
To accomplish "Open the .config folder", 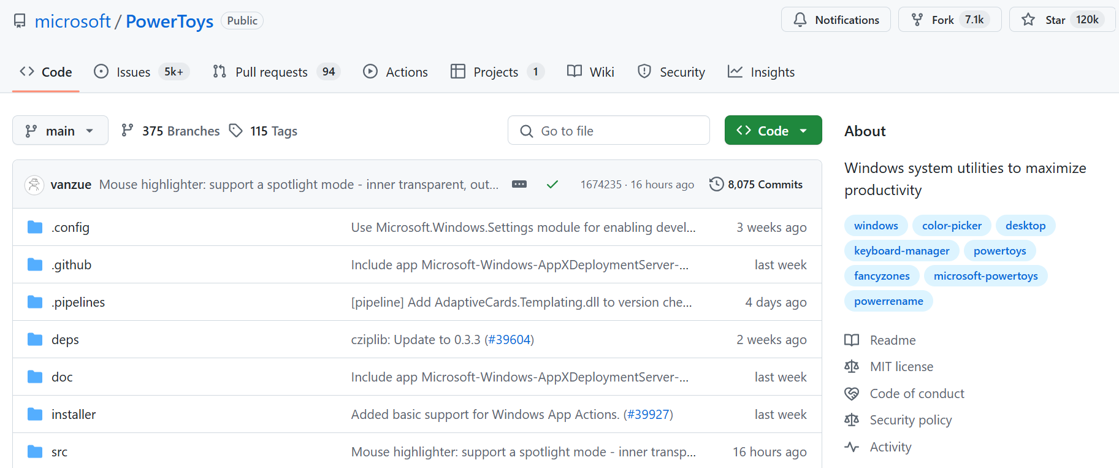I will pos(71,228).
